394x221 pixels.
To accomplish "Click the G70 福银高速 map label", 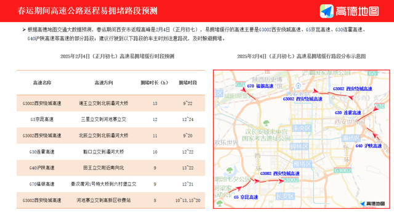I will pos(260,86).
